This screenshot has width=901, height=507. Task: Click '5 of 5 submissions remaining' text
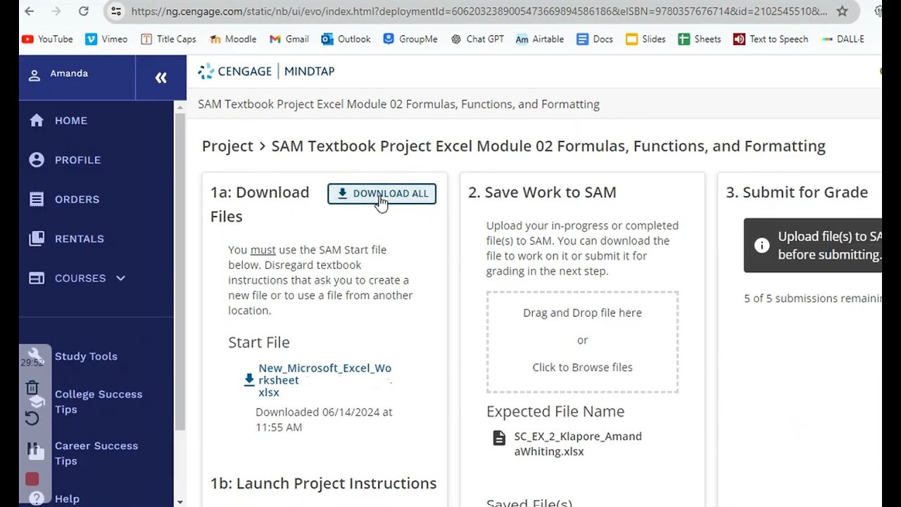813,298
